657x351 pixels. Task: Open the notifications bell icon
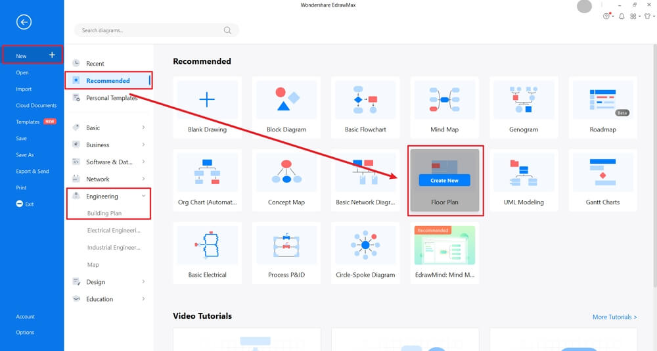[622, 16]
